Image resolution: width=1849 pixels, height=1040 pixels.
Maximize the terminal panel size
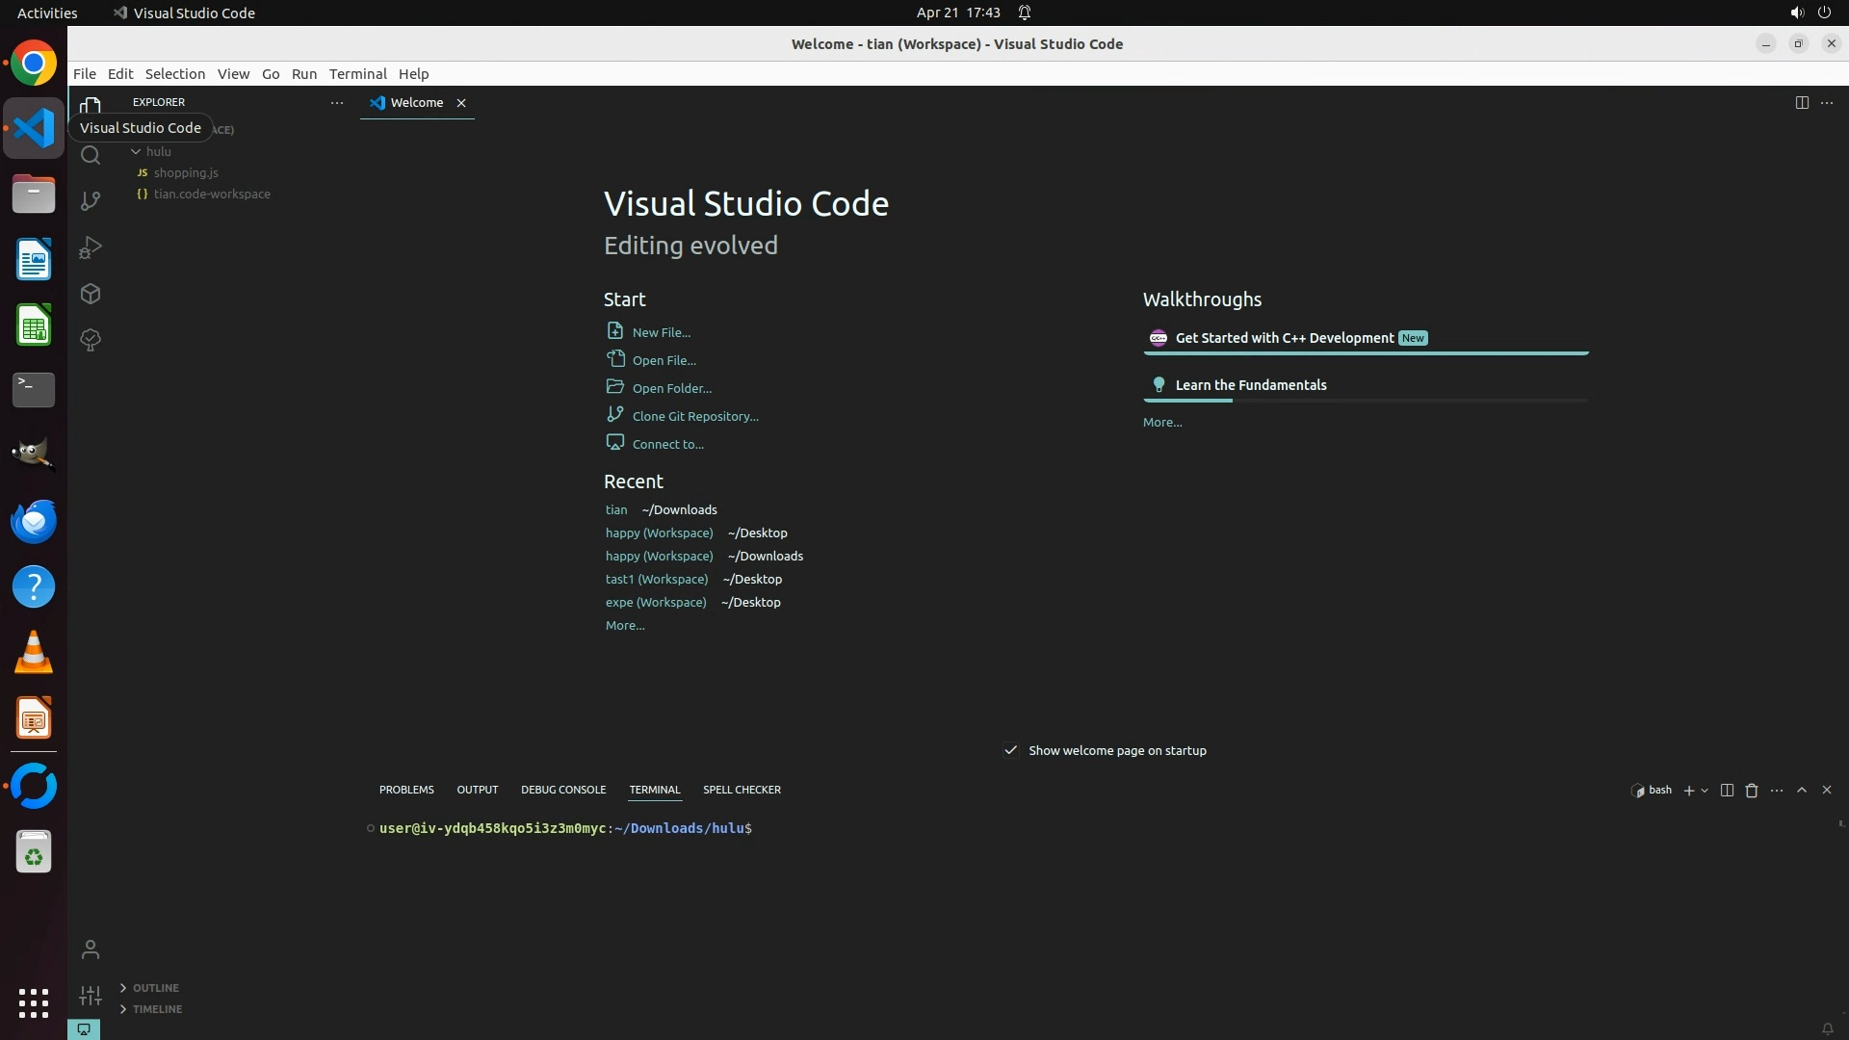(x=1802, y=790)
